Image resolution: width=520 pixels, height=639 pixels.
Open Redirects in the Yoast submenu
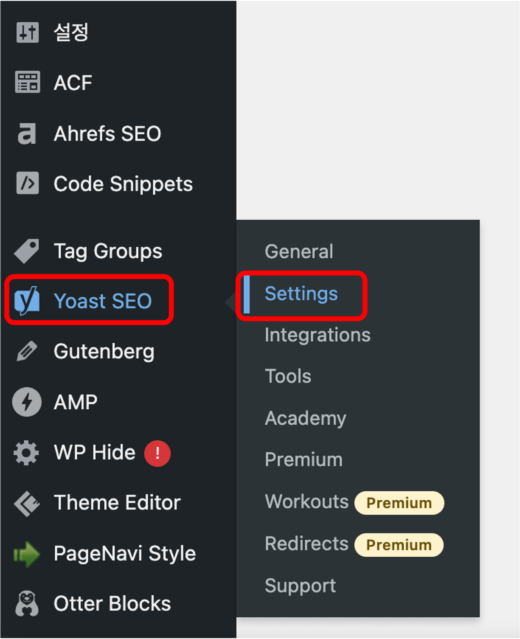[x=307, y=544]
